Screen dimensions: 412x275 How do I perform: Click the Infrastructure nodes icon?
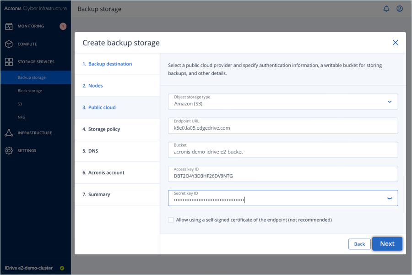pos(9,133)
